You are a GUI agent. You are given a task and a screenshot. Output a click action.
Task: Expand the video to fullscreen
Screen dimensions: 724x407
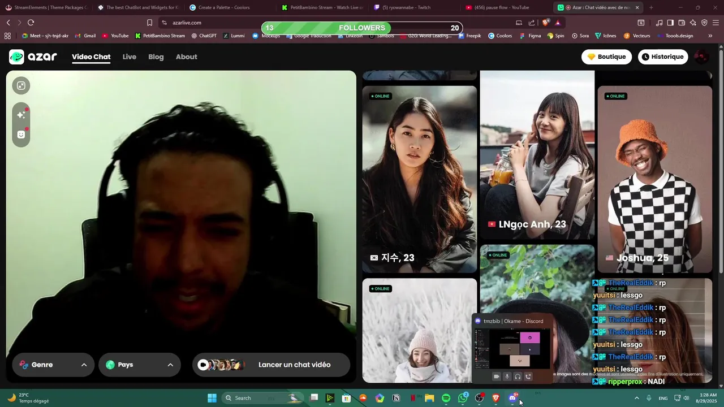tap(21, 85)
